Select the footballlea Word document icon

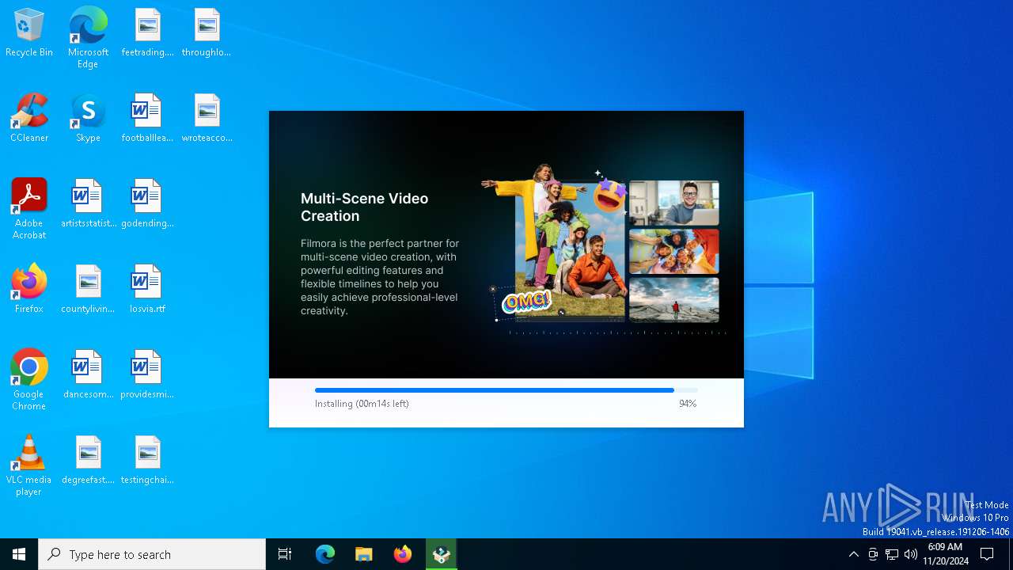[147, 118]
